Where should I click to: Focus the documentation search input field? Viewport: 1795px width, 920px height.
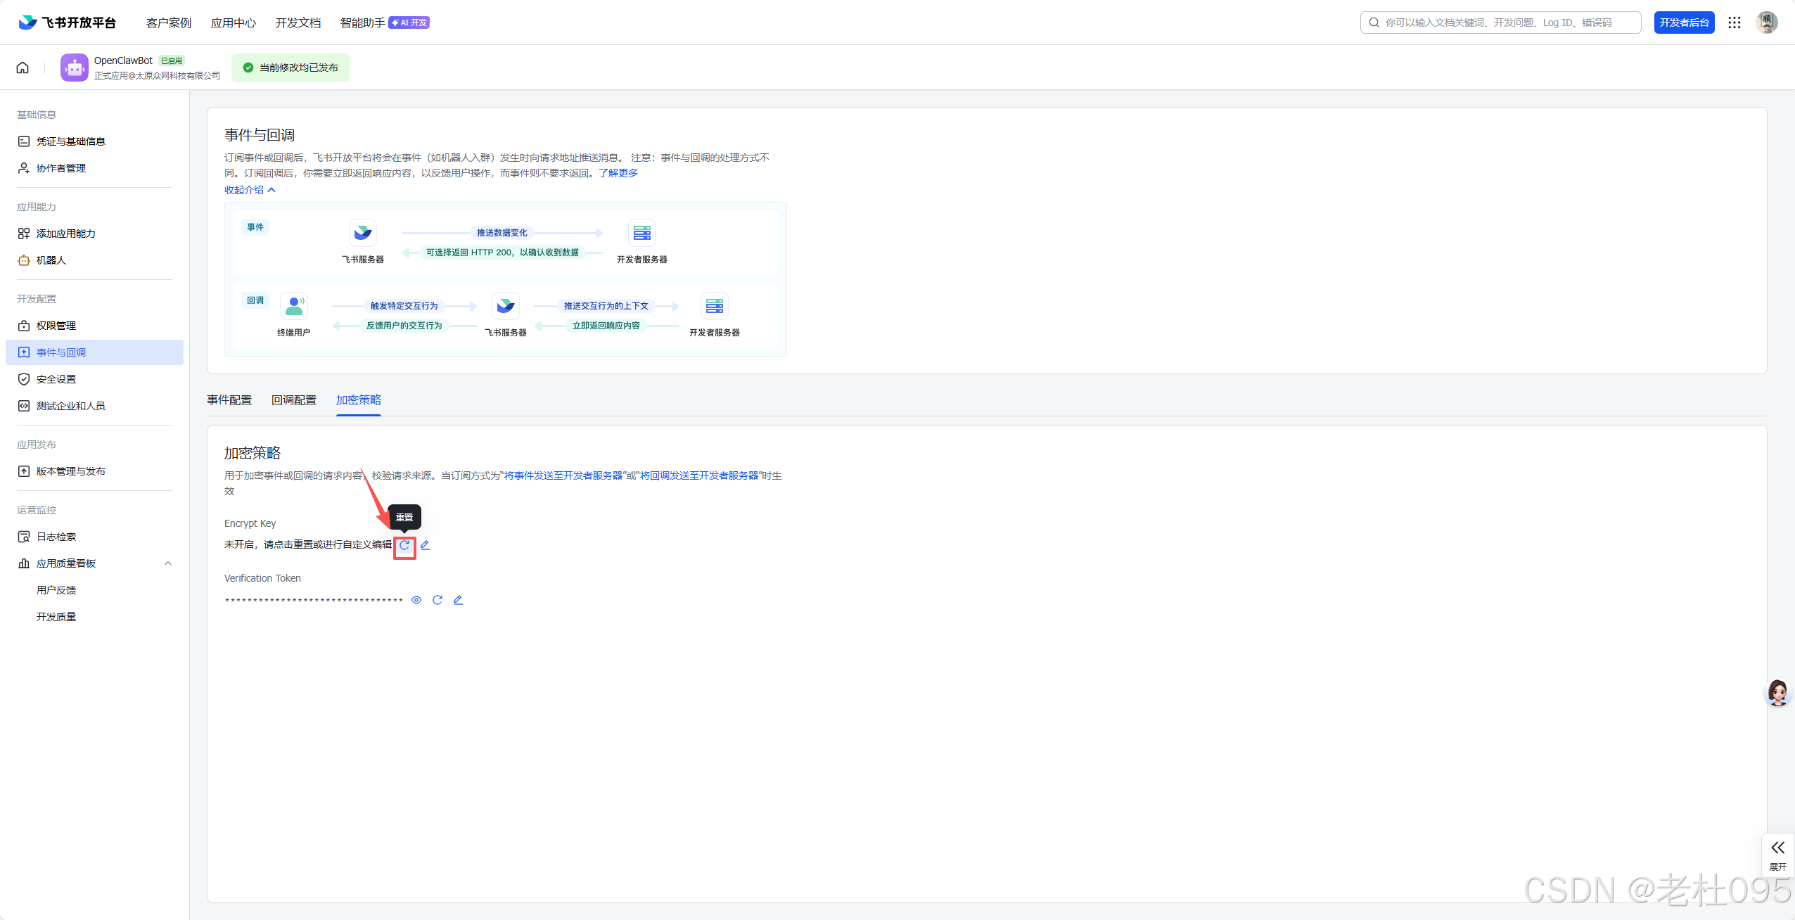coord(1505,23)
